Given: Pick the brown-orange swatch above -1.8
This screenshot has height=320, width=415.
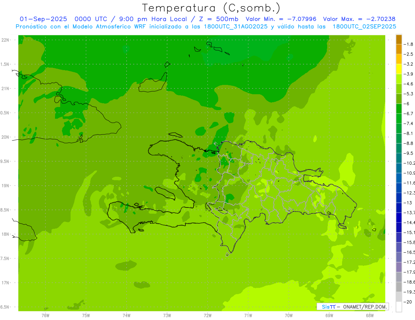Looking at the screenshot, I should point(399,39).
